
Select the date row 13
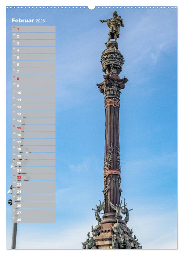click(x=34, y=114)
